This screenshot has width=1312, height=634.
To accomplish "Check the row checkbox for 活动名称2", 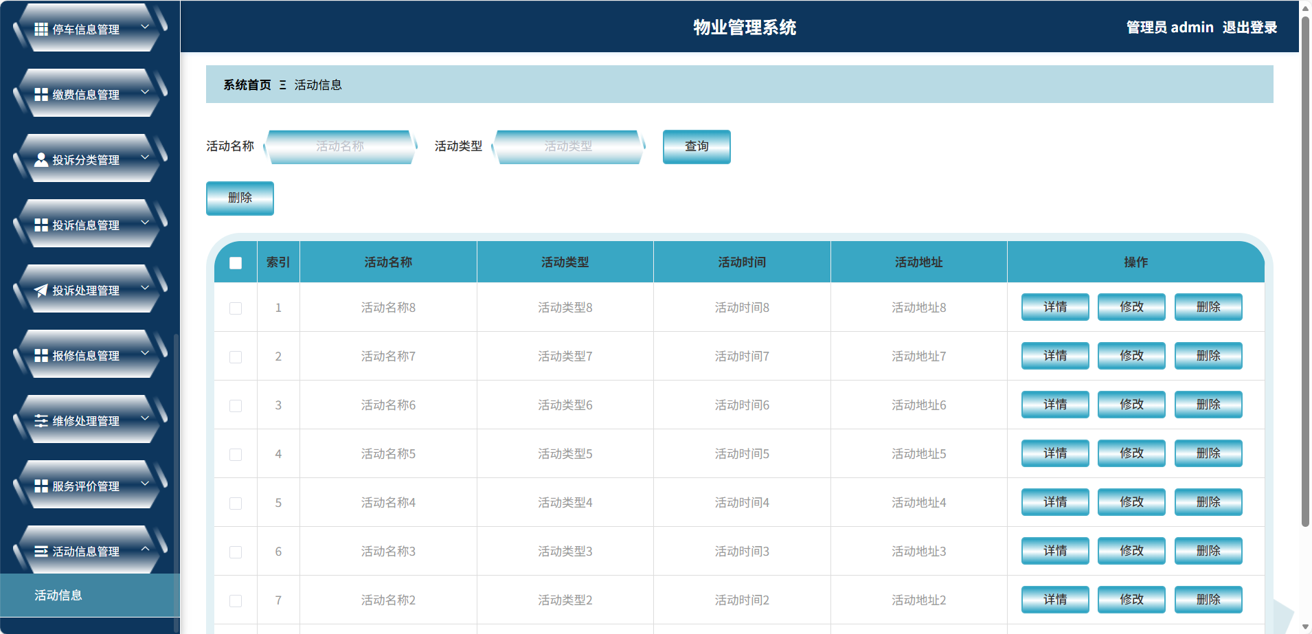I will tap(236, 601).
